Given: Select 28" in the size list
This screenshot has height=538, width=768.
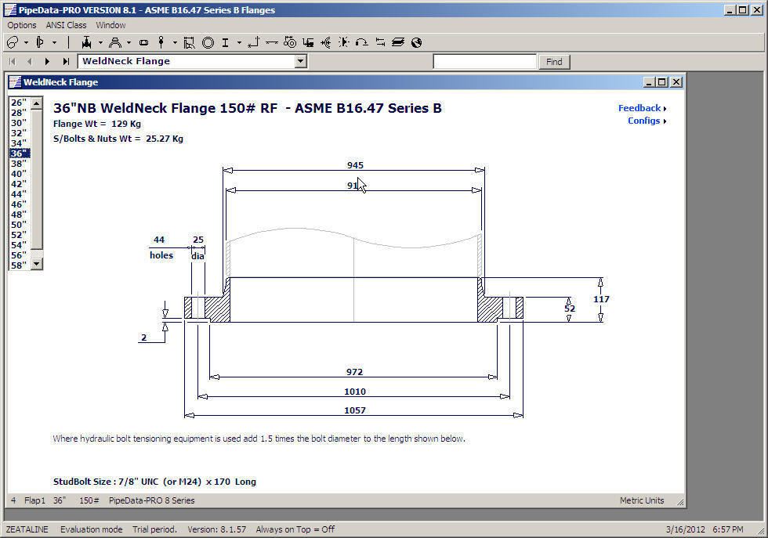Looking at the screenshot, I should pyautogui.click(x=19, y=113).
